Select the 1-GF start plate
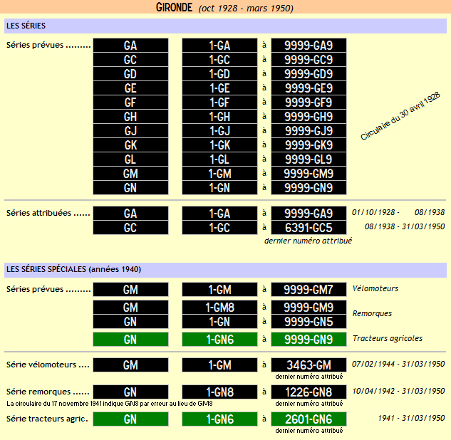451x440 pixels. pos(219,103)
